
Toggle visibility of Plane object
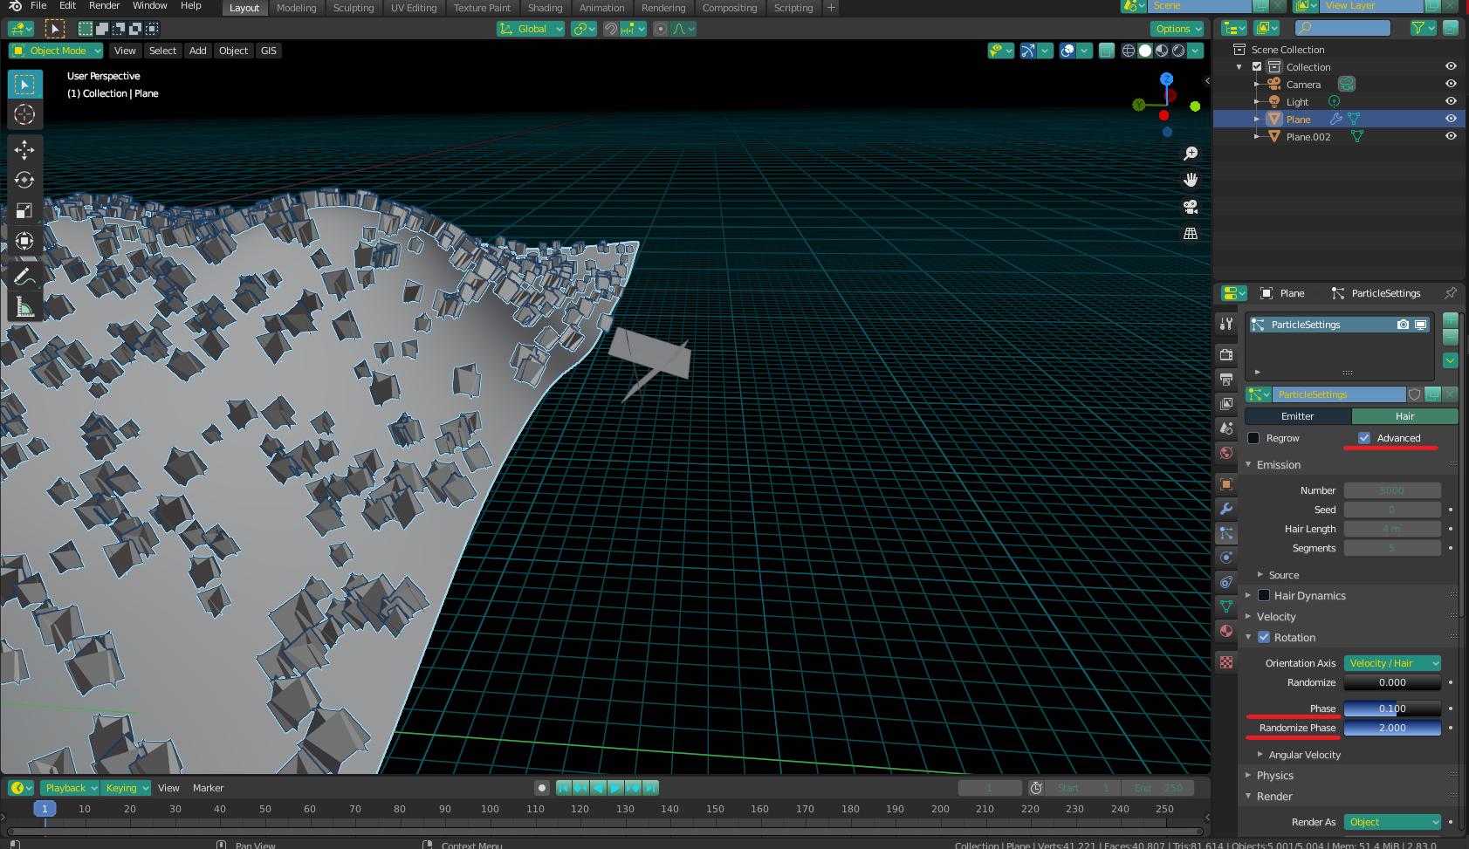1451,119
